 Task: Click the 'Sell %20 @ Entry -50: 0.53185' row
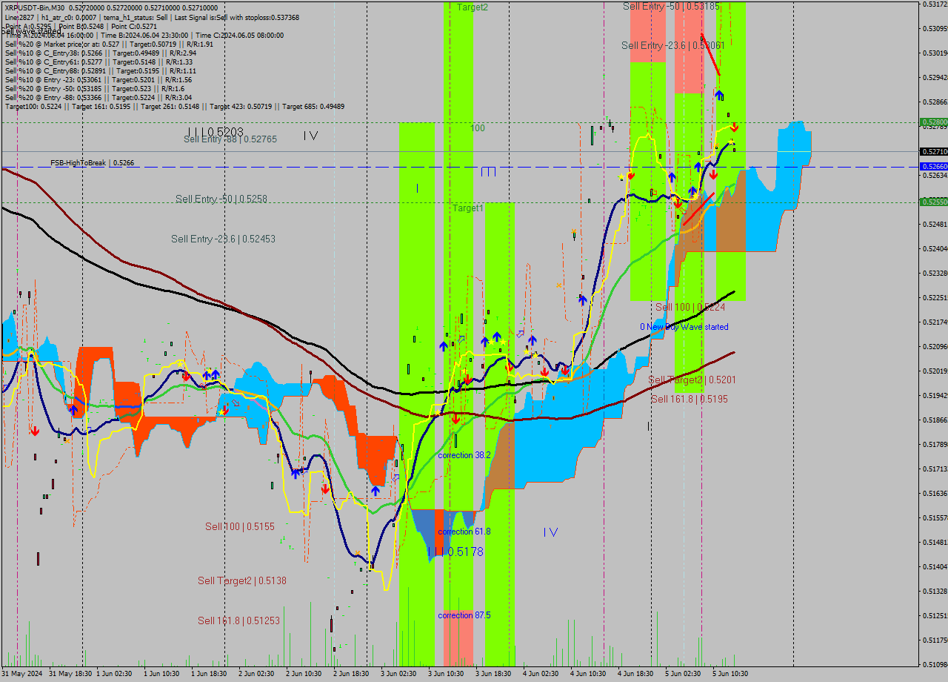tap(95, 88)
